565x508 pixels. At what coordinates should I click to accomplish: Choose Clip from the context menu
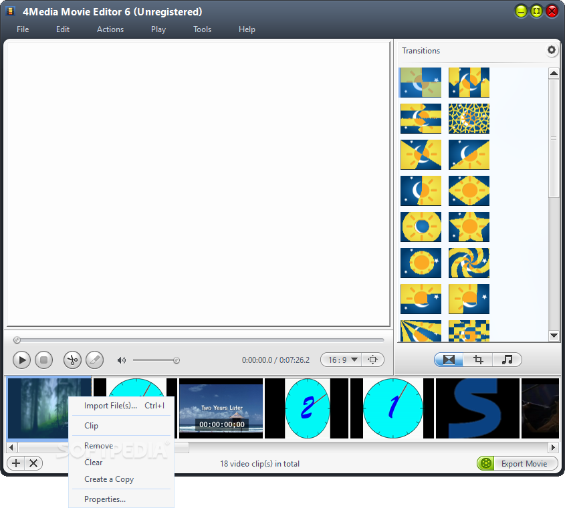[x=122, y=426]
